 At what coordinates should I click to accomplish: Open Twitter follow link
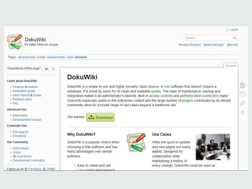point(51,169)
